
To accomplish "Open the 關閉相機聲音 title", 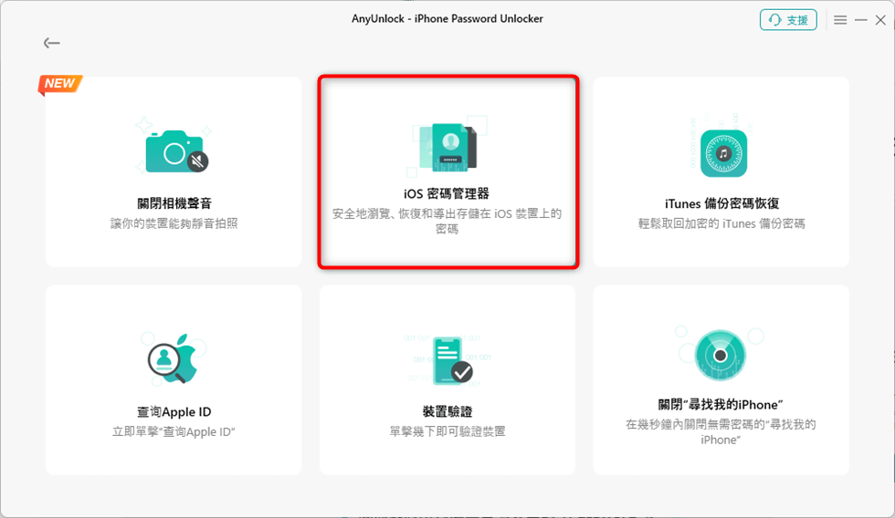I will (174, 203).
